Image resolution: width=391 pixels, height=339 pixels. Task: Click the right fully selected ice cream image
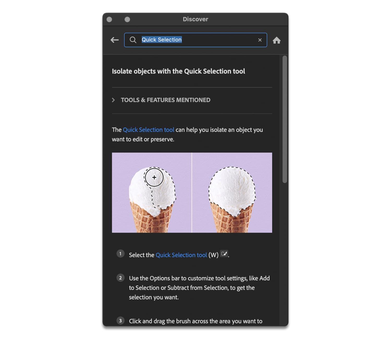point(232,192)
